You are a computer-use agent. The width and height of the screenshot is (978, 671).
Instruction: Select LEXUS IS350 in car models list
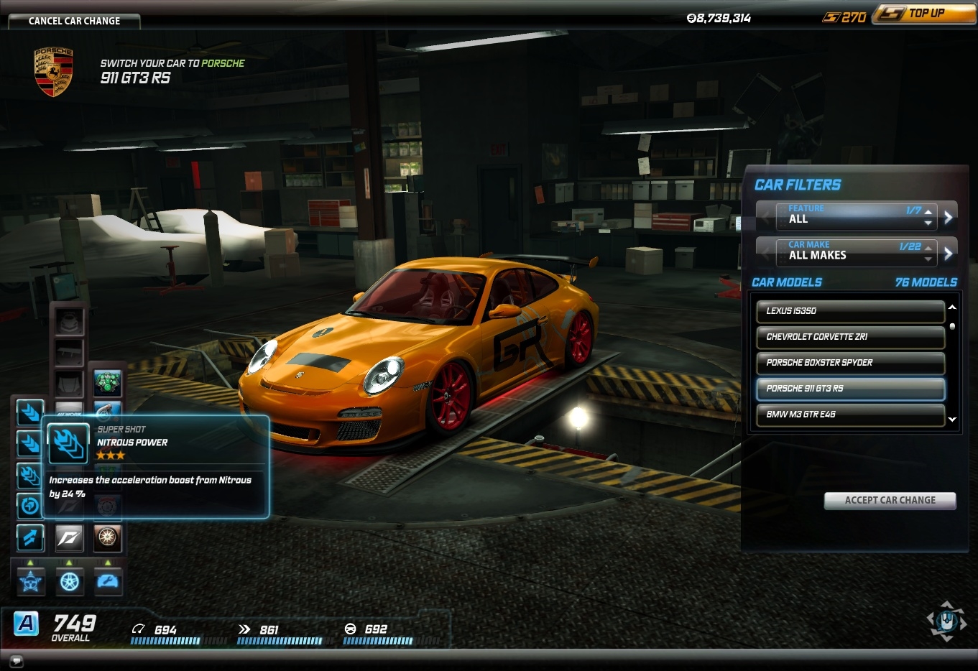(x=850, y=311)
